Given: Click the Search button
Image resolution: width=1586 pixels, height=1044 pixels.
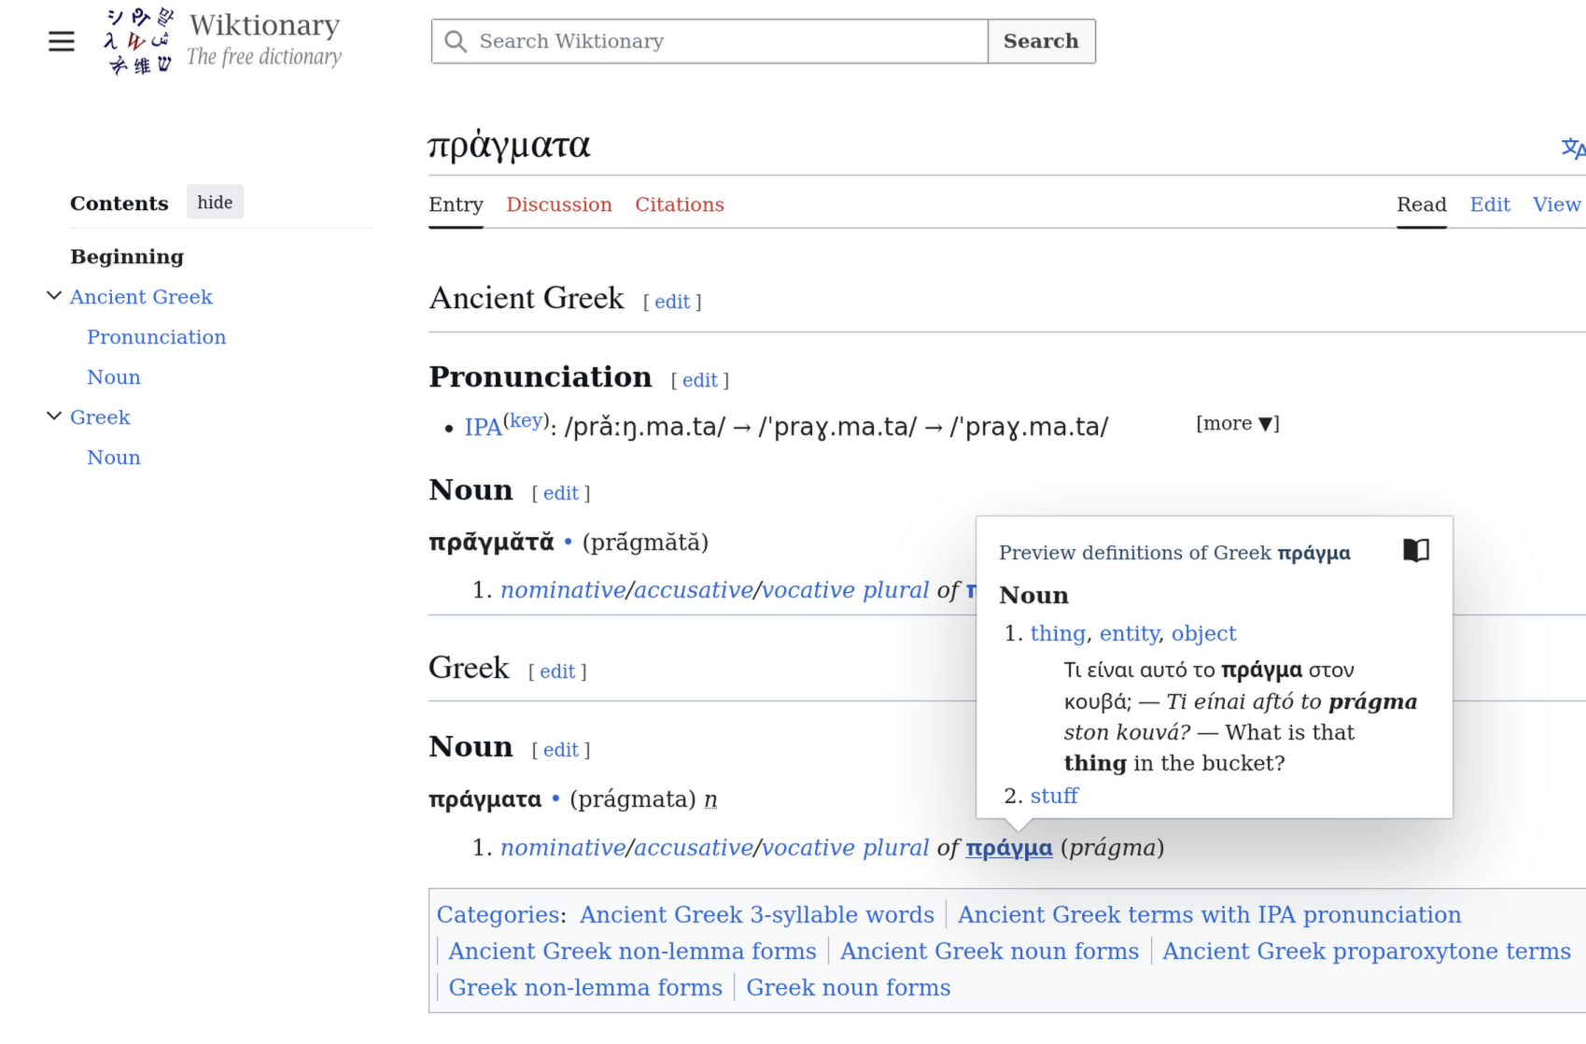Looking at the screenshot, I should (1041, 41).
